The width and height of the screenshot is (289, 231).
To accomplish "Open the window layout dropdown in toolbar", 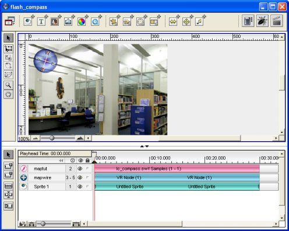I will click(x=10, y=21).
